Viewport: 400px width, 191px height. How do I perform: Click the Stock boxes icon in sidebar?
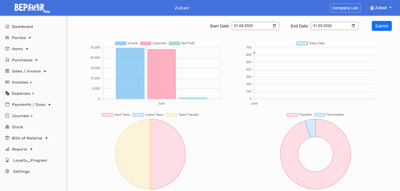7,127
